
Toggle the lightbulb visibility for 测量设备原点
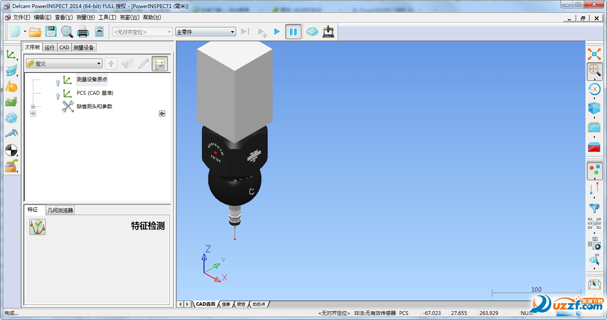click(x=58, y=83)
